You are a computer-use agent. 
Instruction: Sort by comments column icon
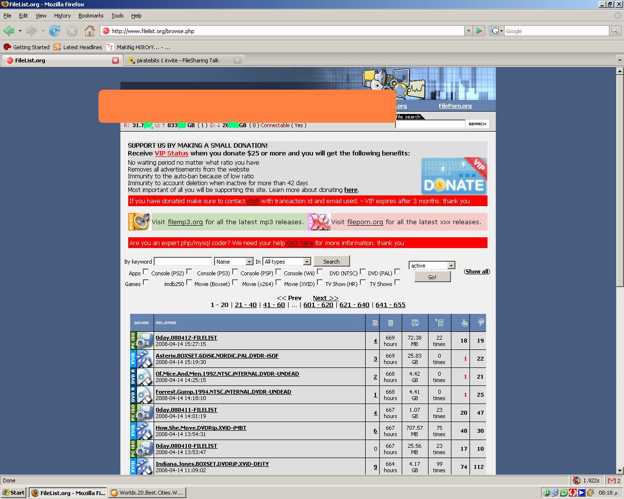[x=374, y=323]
